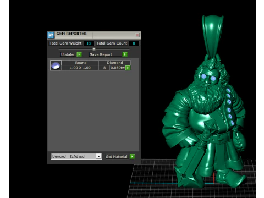264x198 pixels.
Task: Open the Diamond (3.52 spg) material dropdown
Action: point(76,156)
